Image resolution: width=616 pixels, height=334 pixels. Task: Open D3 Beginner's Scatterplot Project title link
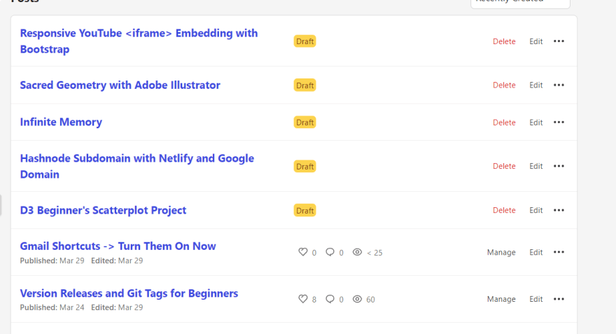[x=103, y=210]
